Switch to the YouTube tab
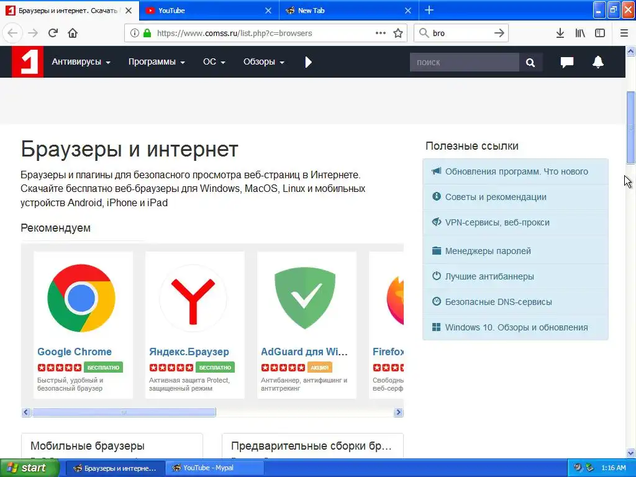The width and height of the screenshot is (636, 477). 209,11
